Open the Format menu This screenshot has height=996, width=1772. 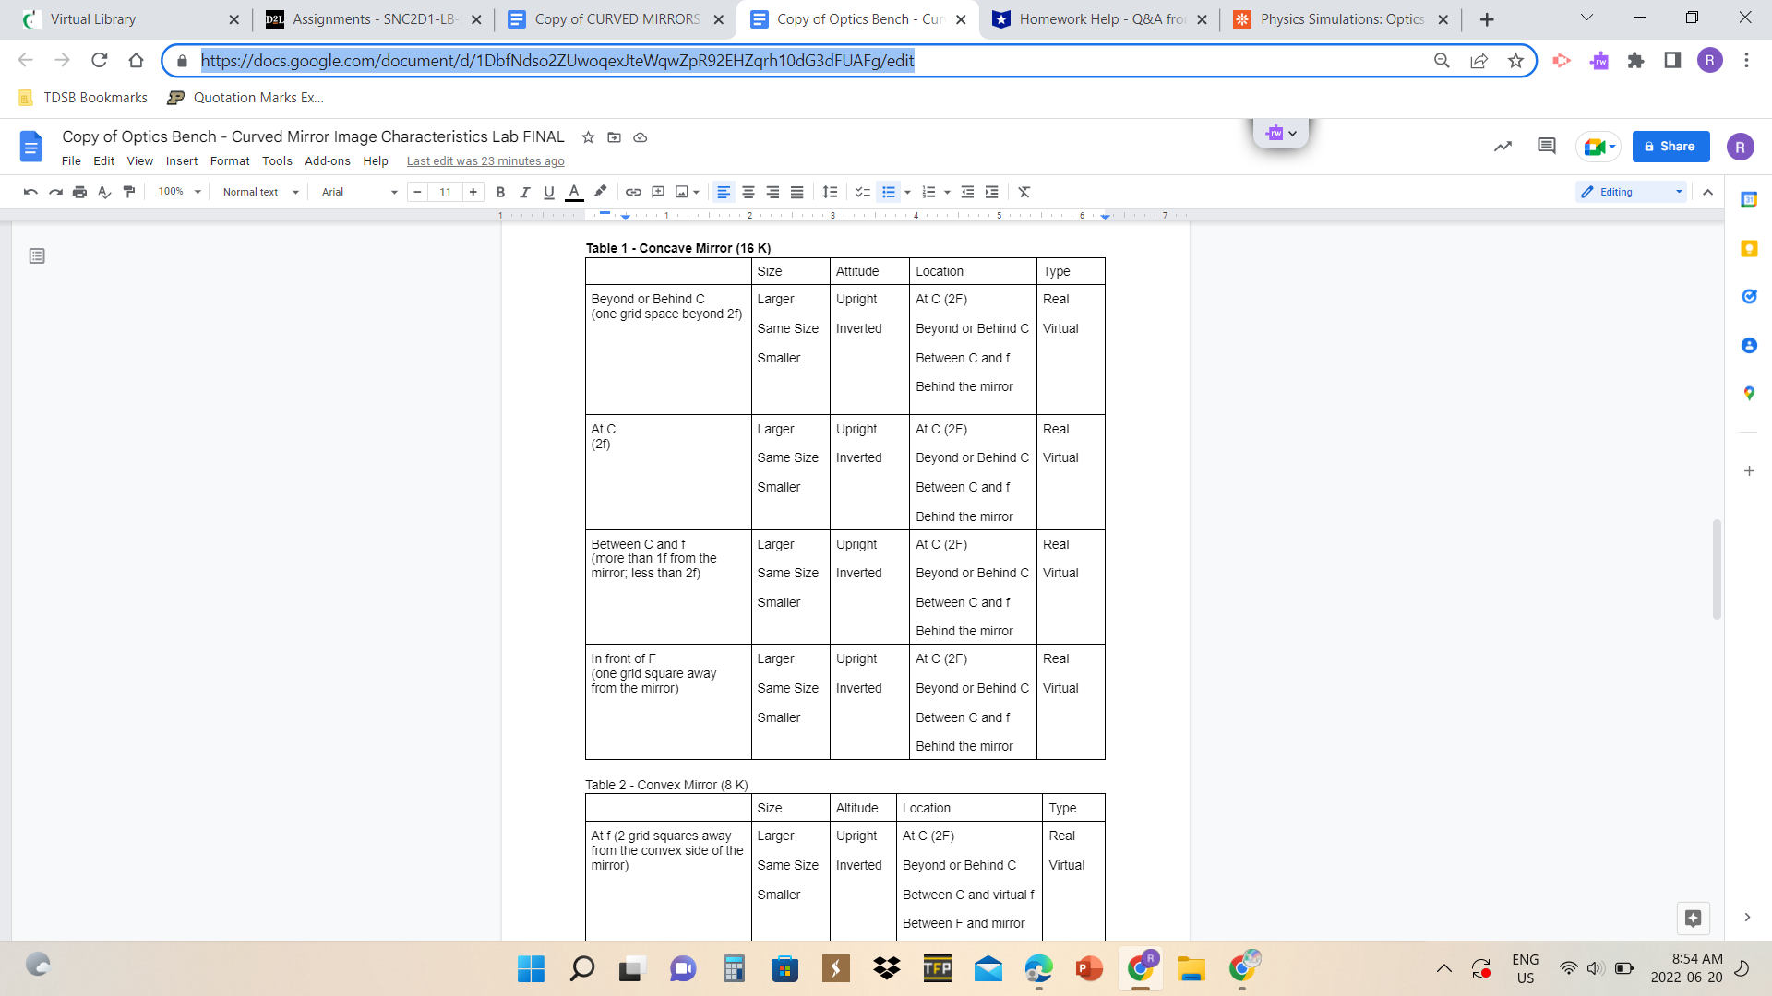(x=229, y=160)
